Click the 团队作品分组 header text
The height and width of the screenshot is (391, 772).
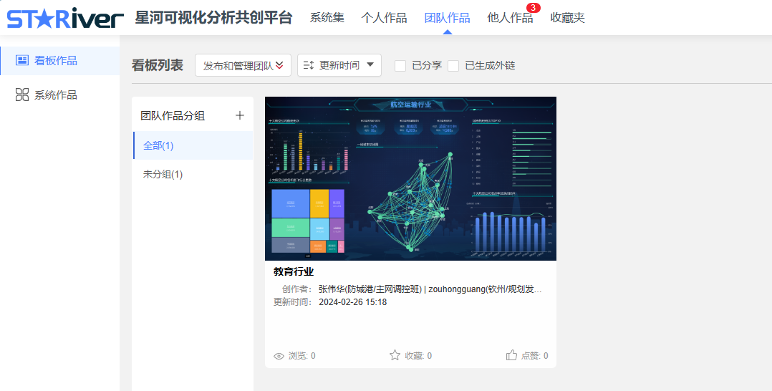[173, 116]
